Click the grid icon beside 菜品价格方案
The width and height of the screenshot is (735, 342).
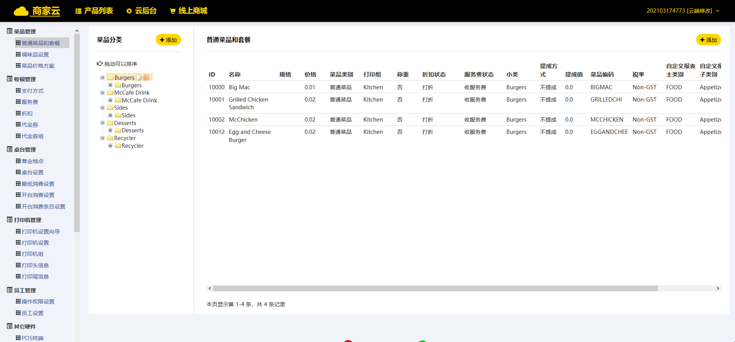(18, 66)
